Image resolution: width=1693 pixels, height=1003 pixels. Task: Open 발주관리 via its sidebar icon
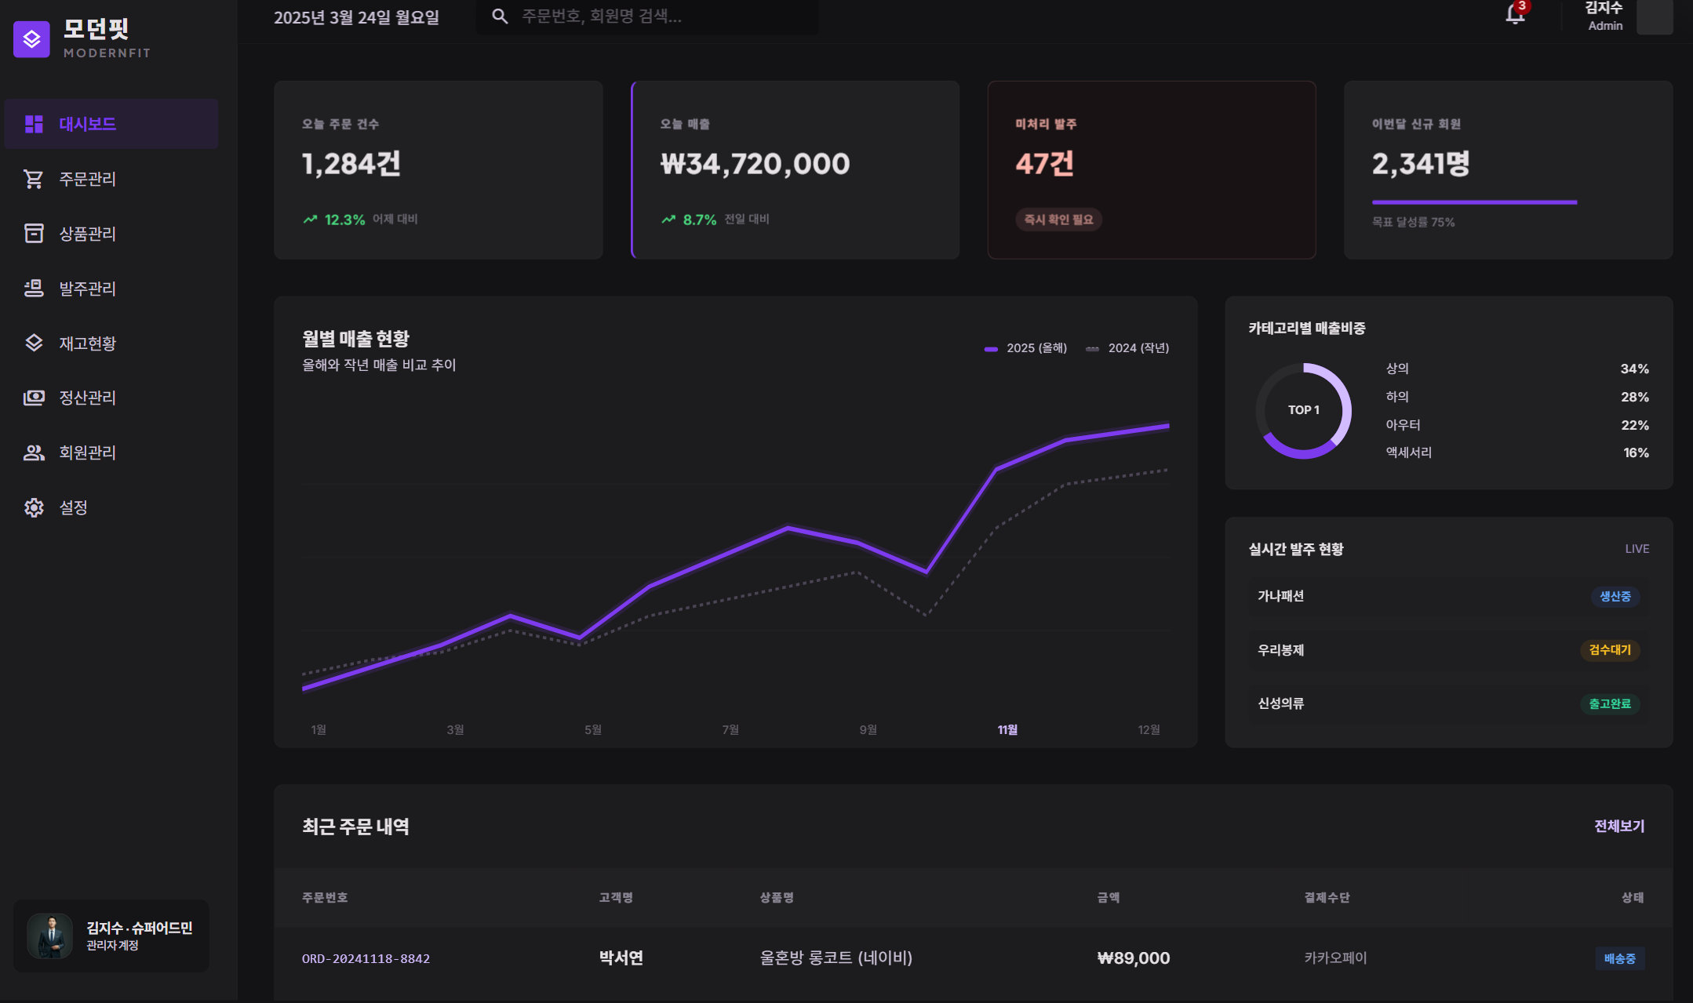pyautogui.click(x=34, y=289)
